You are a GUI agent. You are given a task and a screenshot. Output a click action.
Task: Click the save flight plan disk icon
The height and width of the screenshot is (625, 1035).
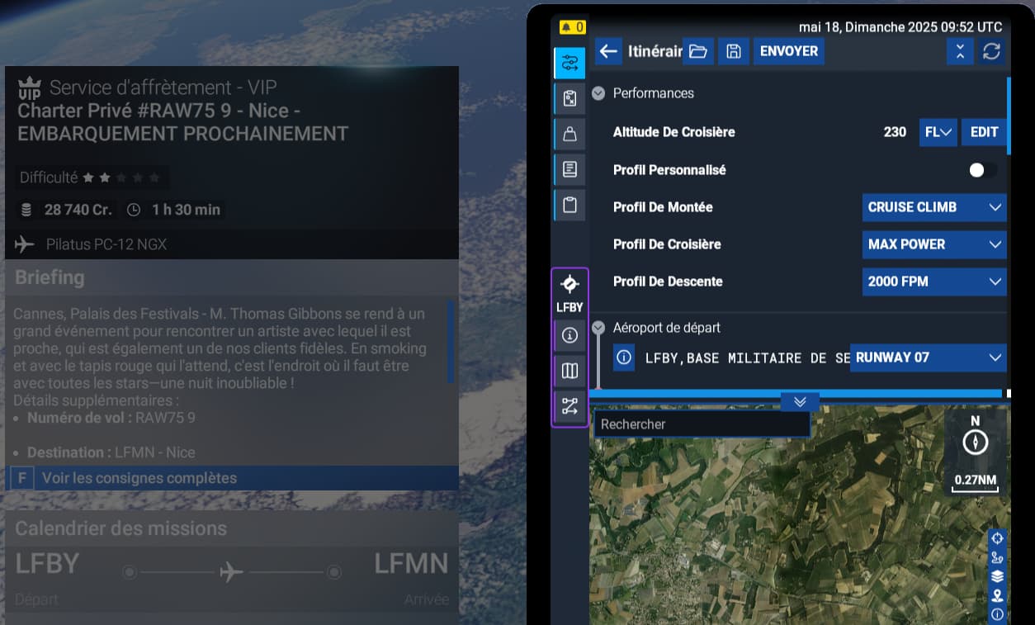(x=733, y=51)
